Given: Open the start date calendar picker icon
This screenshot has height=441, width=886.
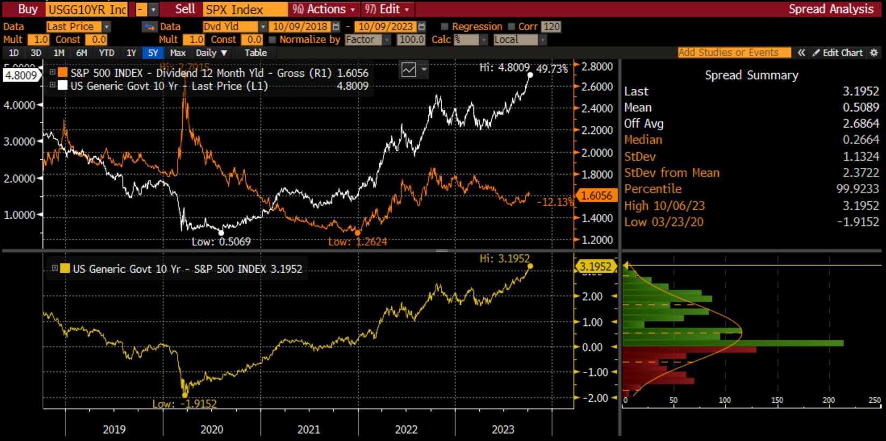Looking at the screenshot, I should pos(336,27).
